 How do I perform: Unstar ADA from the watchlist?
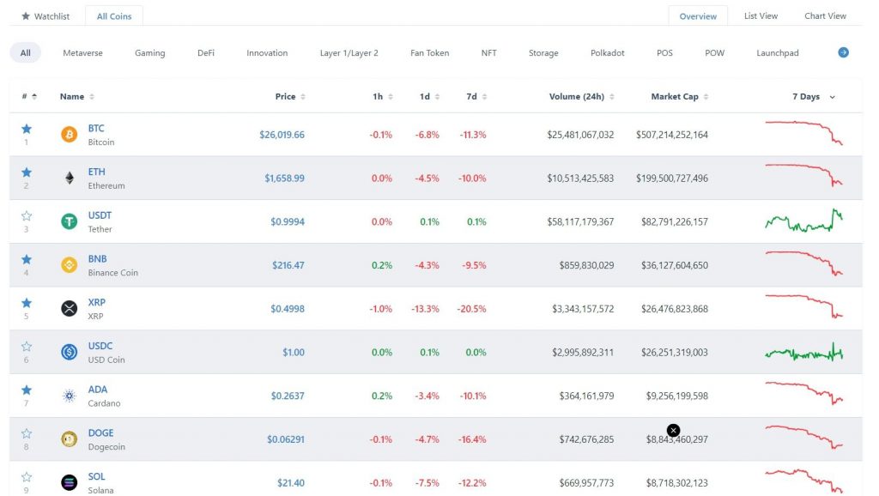point(27,390)
